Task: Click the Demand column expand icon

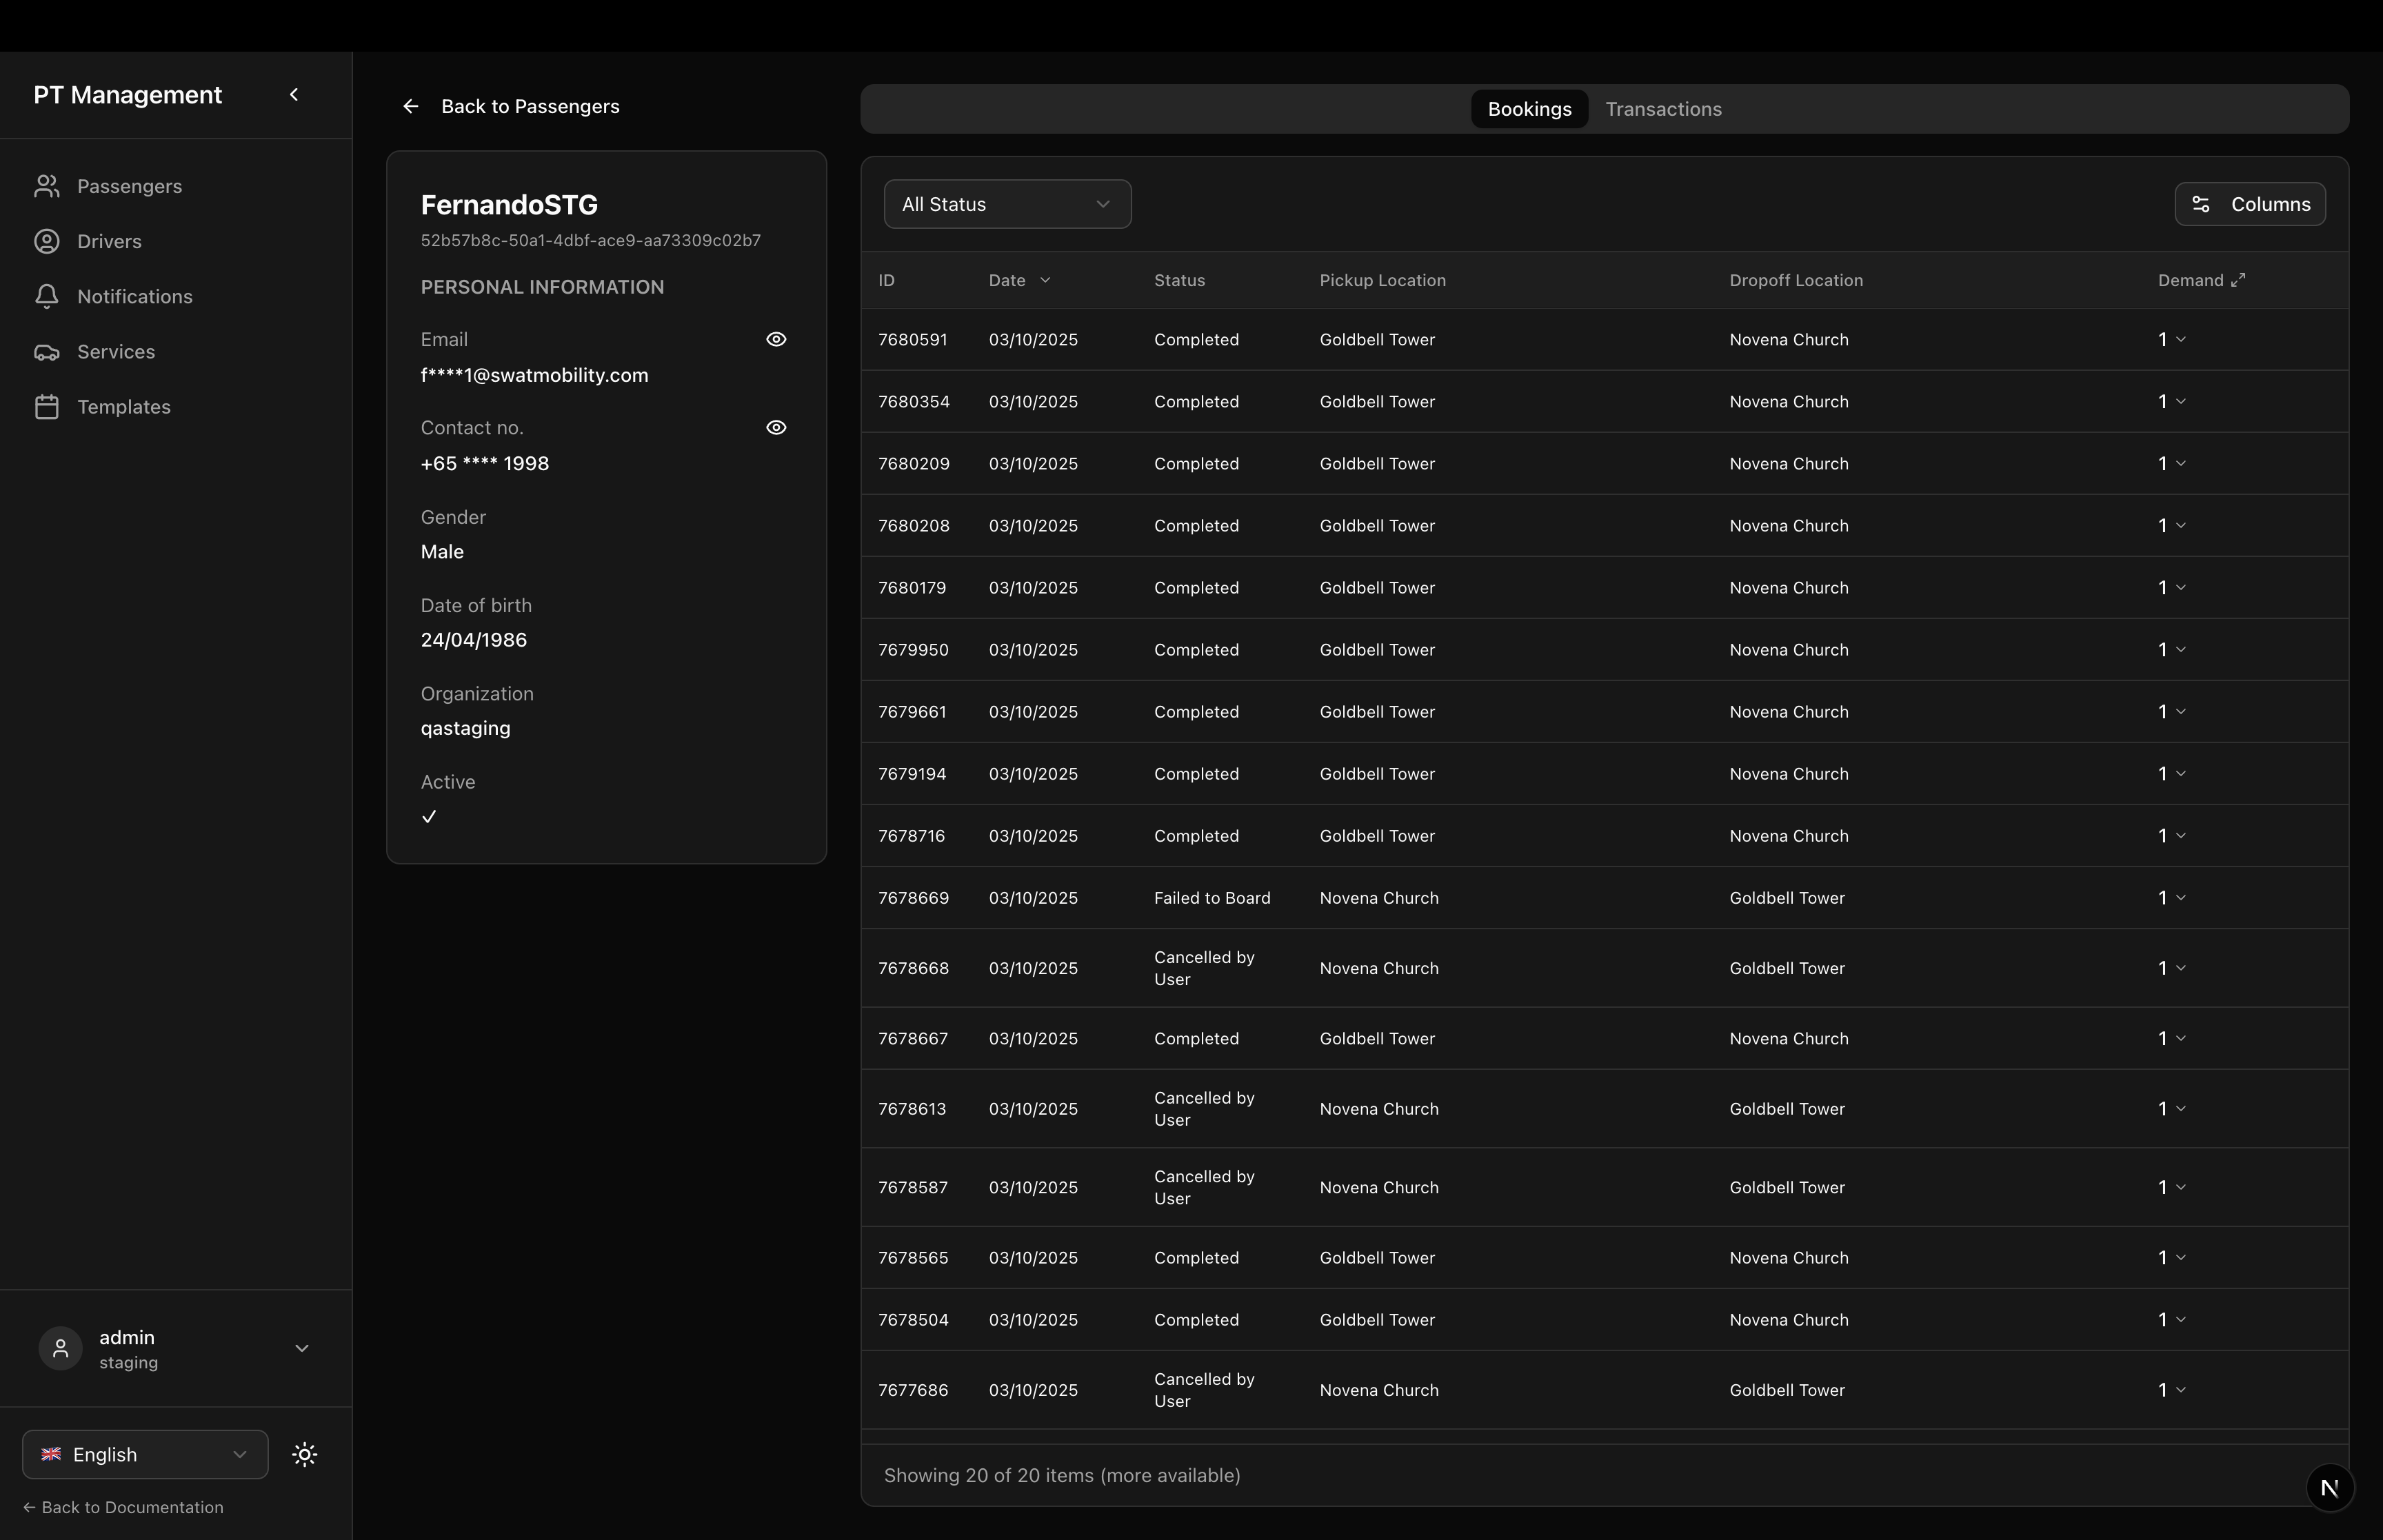Action: click(x=2238, y=280)
